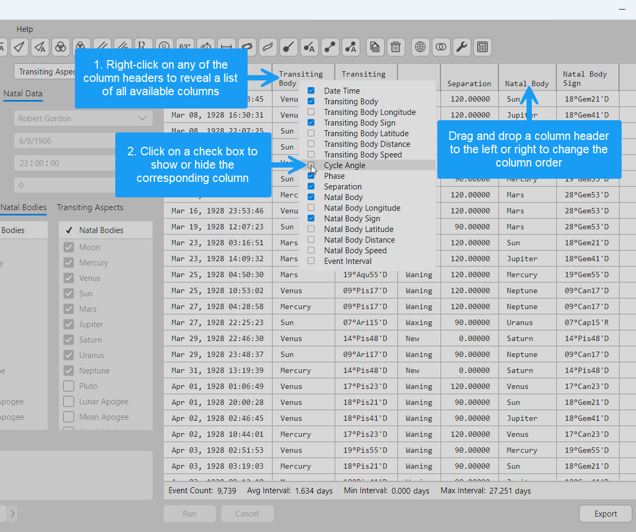Switch to the Natal Data tab

pyautogui.click(x=23, y=94)
